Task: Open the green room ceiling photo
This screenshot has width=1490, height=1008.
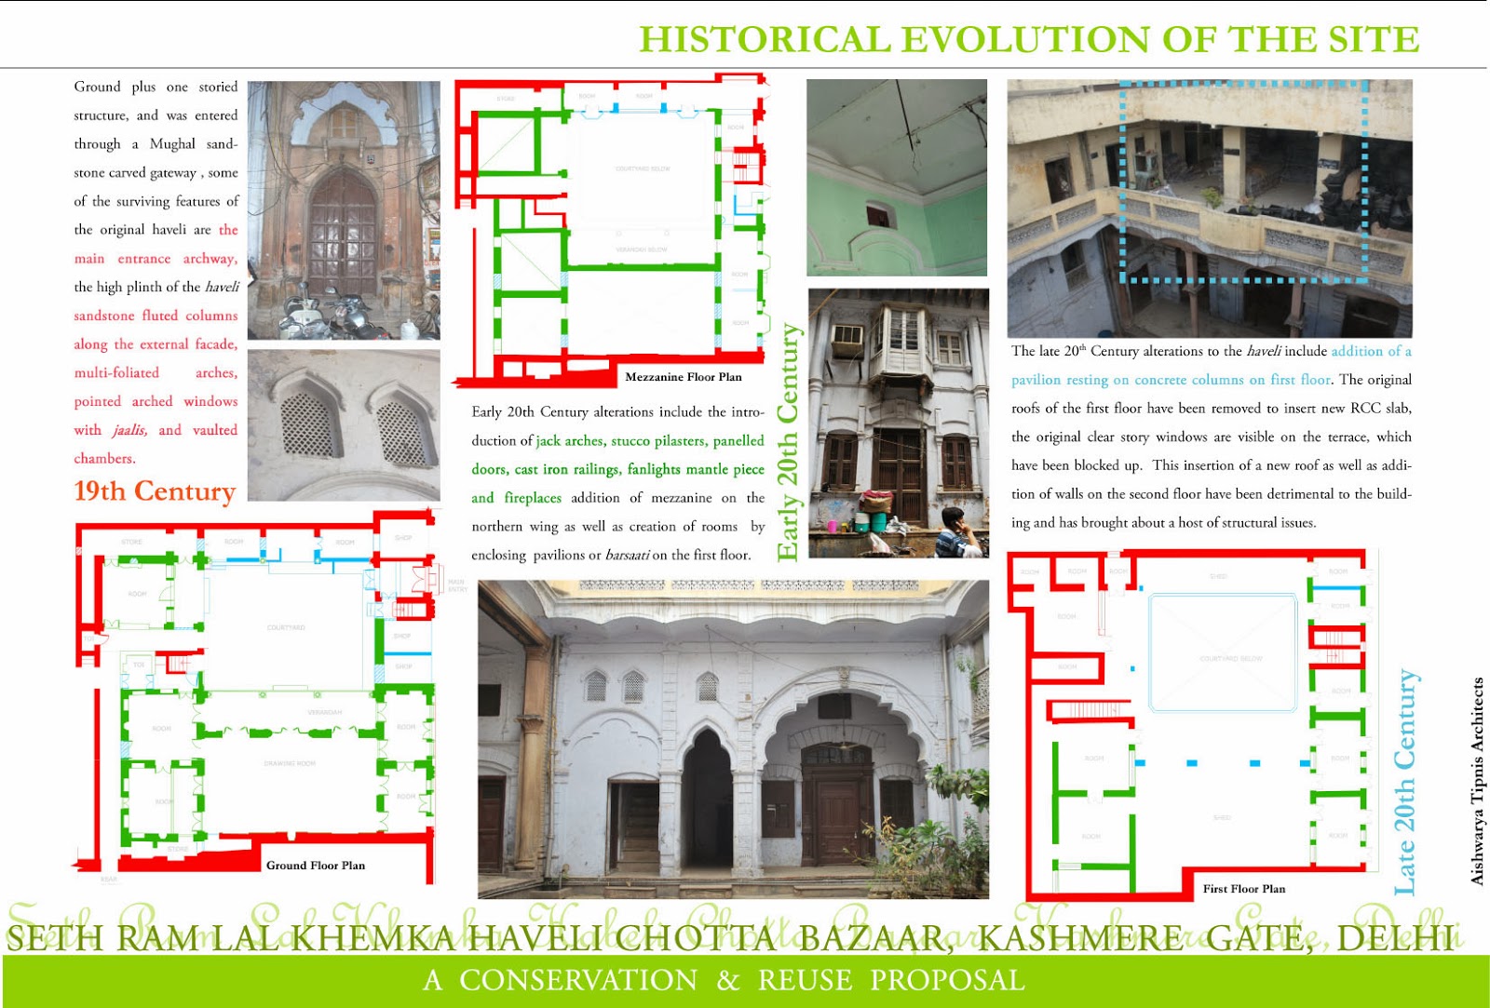Action: coord(897,177)
